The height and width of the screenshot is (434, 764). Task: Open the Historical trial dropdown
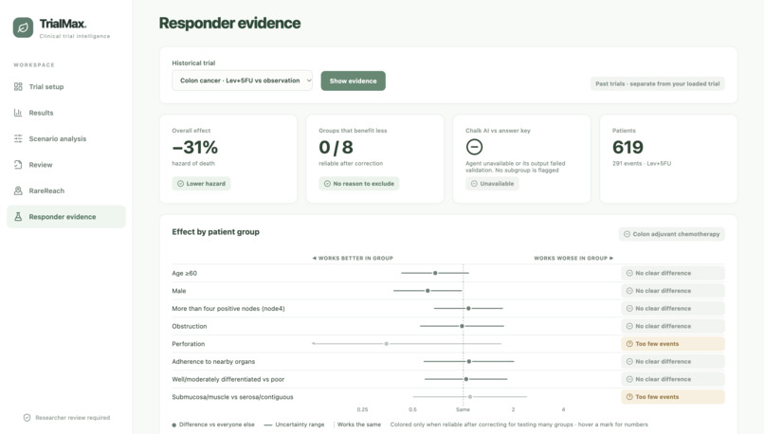(242, 81)
